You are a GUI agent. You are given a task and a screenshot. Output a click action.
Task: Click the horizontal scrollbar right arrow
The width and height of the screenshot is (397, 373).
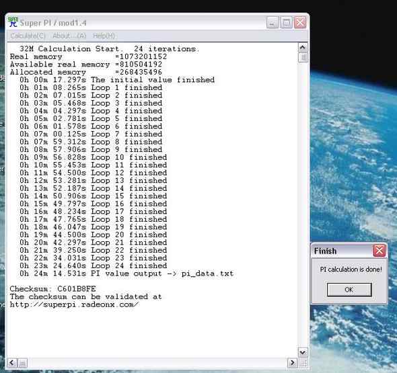point(293,363)
